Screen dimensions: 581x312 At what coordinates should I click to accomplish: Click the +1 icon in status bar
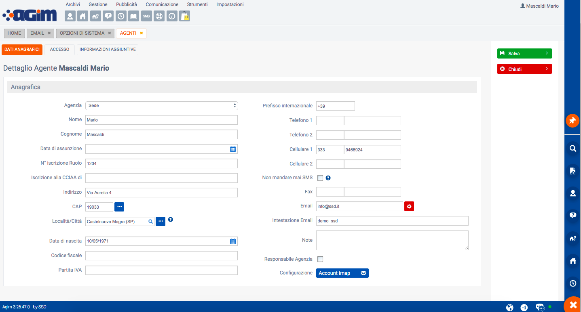(524, 308)
